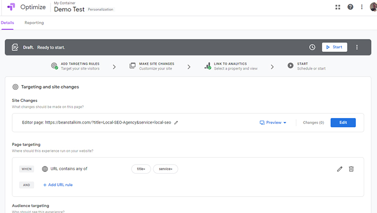Click the Site Changes heading

[x=25, y=100]
